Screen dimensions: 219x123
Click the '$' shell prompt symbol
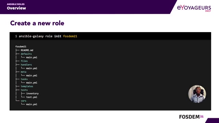16,36
